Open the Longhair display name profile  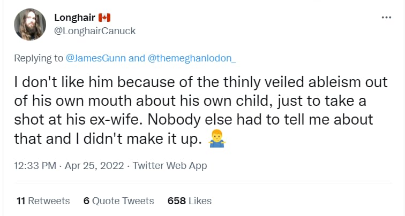pos(74,18)
